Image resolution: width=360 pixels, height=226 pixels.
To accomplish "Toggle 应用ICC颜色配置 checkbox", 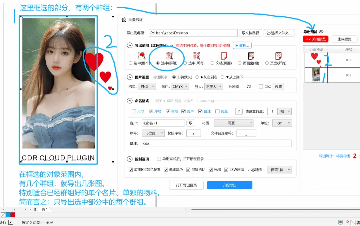I will tap(131, 170).
